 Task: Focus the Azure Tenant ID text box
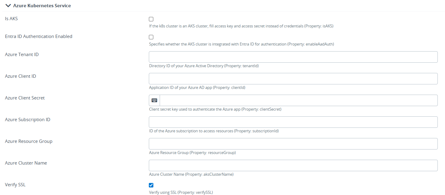[x=293, y=57]
